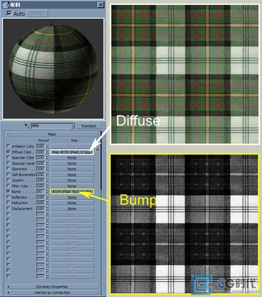Enable the Ambient Color map checkbox
Image resolution: width=262 pixels, height=297 pixels.
point(9,146)
